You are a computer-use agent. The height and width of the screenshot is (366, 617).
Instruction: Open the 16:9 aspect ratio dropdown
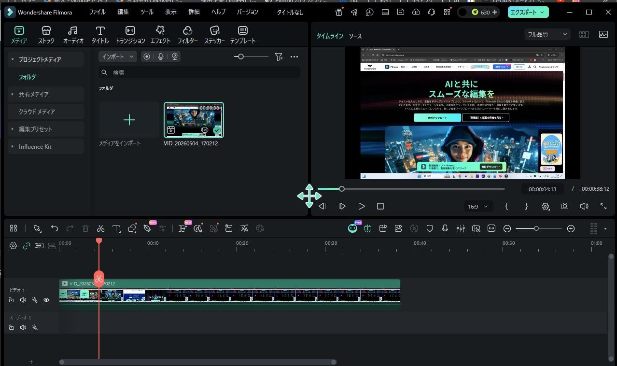click(478, 206)
